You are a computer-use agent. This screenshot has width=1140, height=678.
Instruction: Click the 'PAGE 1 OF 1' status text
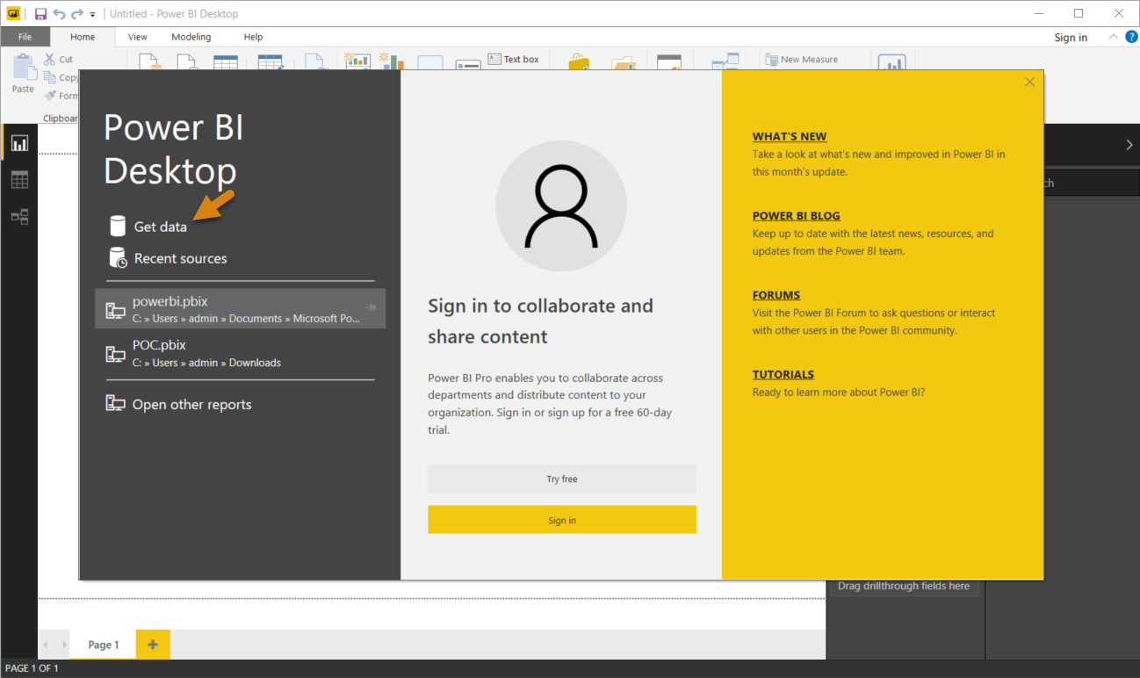click(32, 669)
